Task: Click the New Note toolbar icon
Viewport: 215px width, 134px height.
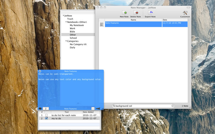Action: 124,13
